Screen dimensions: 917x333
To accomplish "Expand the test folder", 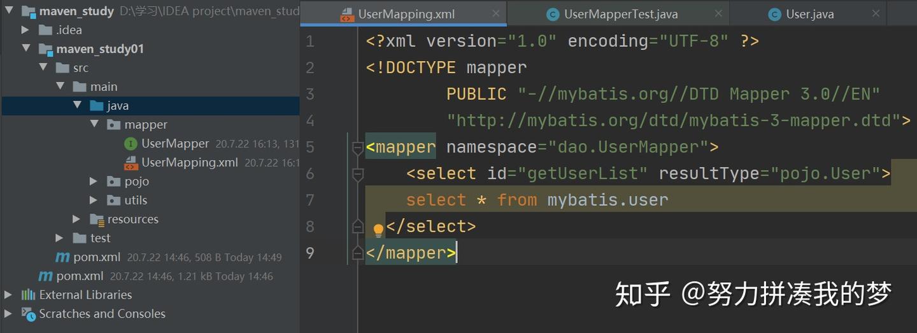I will 59,238.
